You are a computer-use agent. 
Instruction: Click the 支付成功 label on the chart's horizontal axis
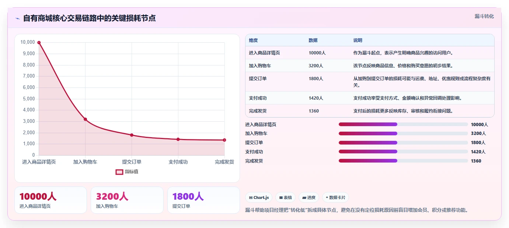click(x=178, y=162)
